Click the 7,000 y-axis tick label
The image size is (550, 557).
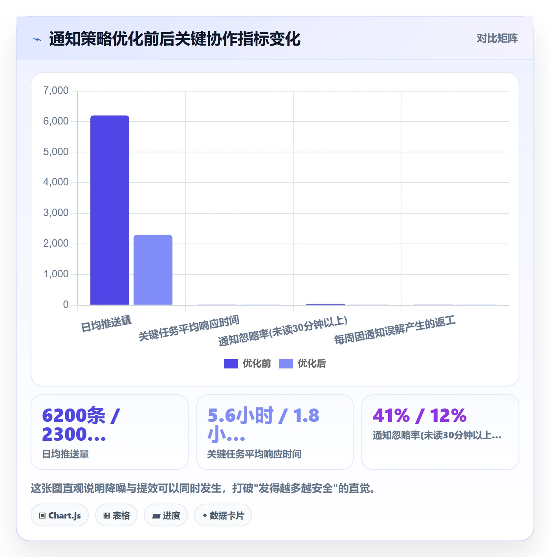(x=56, y=91)
